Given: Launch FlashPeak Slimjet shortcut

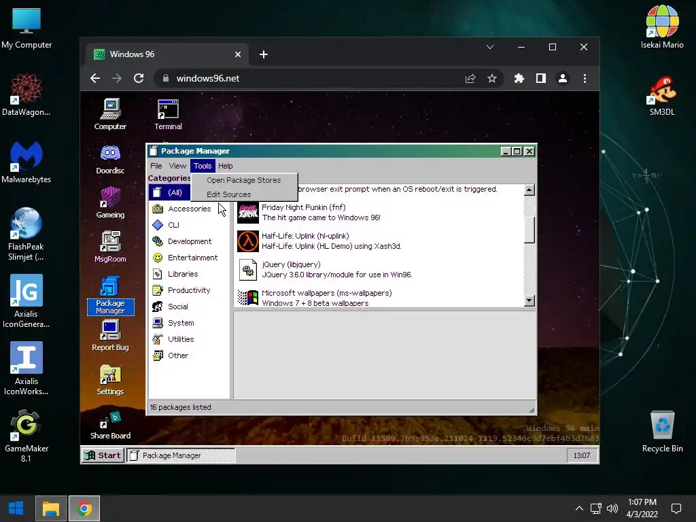Looking at the screenshot, I should 27,234.
